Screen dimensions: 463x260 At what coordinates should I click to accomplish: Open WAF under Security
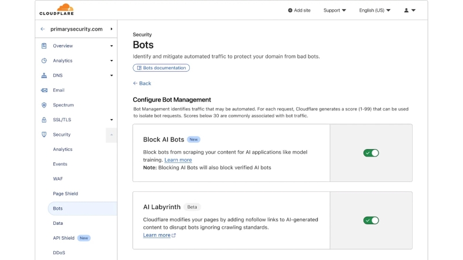pos(58,179)
